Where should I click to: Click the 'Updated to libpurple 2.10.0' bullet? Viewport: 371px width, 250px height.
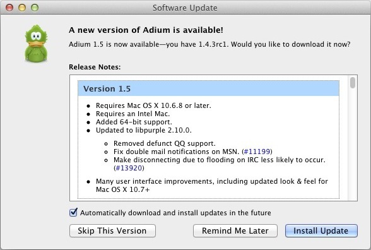pos(144,130)
